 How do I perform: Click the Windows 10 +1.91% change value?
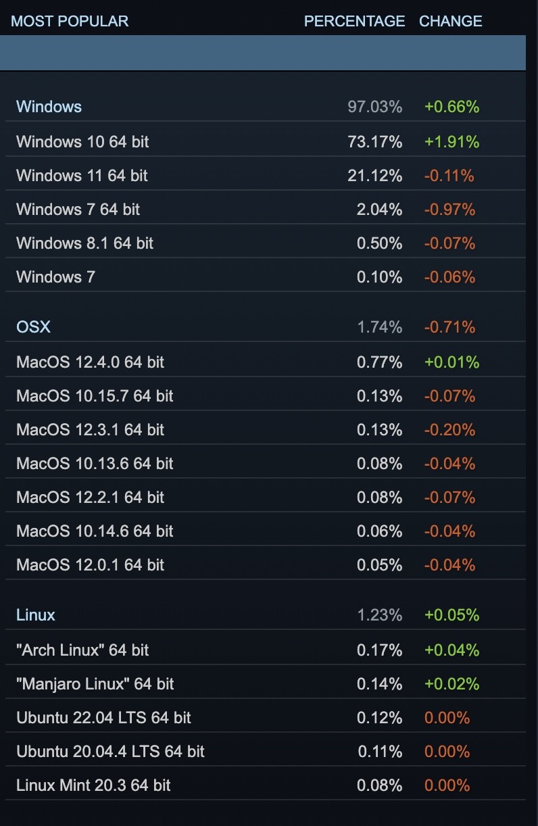(451, 141)
